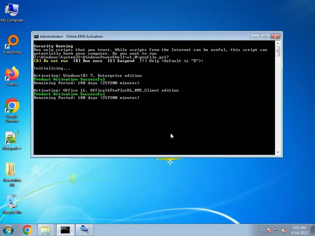The height and width of the screenshot is (236, 315).
Task: Open the Notepad++ desktop shortcut
Action: tap(12, 140)
